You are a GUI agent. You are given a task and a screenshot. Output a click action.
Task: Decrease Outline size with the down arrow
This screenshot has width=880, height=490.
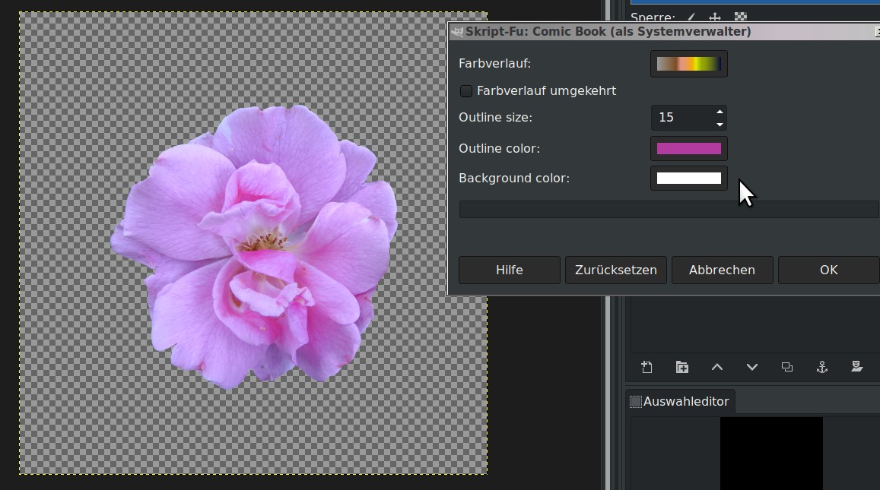720,124
